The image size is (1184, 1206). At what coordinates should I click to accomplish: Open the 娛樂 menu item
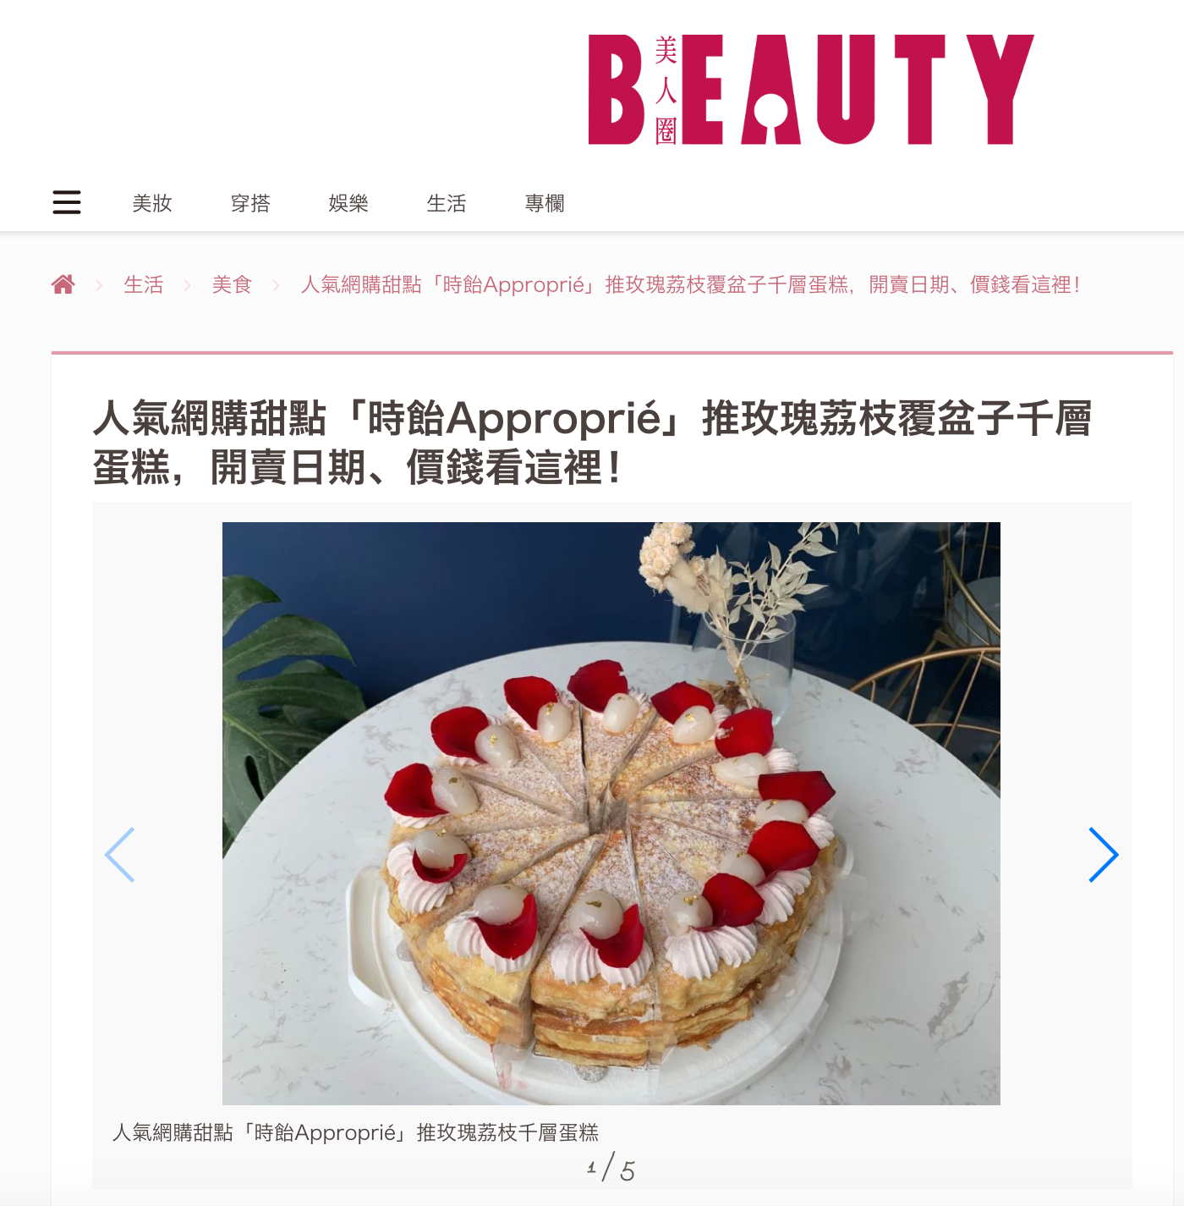click(x=348, y=203)
